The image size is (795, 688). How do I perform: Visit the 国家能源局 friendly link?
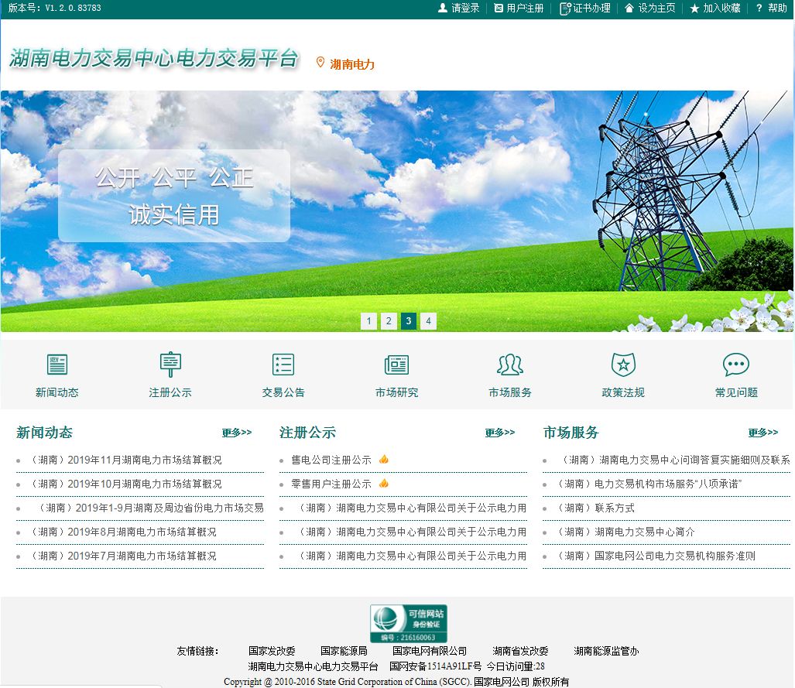tap(344, 651)
